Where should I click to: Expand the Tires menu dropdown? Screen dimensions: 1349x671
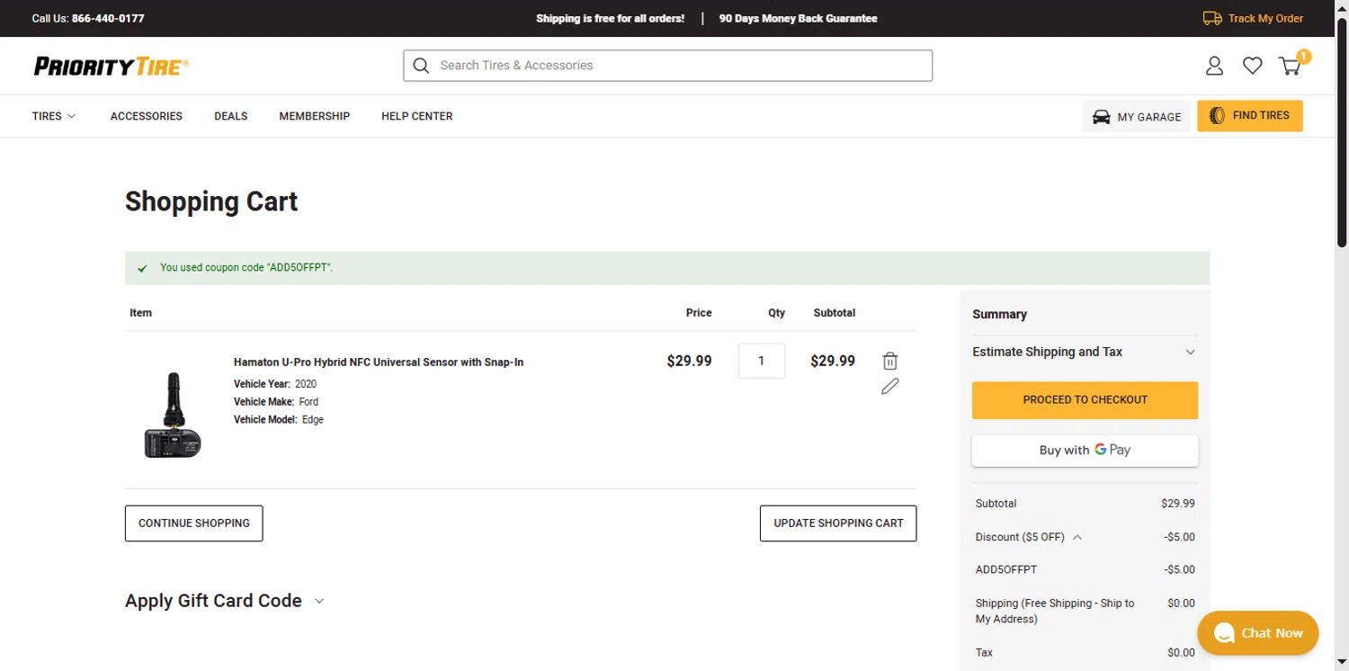click(54, 116)
